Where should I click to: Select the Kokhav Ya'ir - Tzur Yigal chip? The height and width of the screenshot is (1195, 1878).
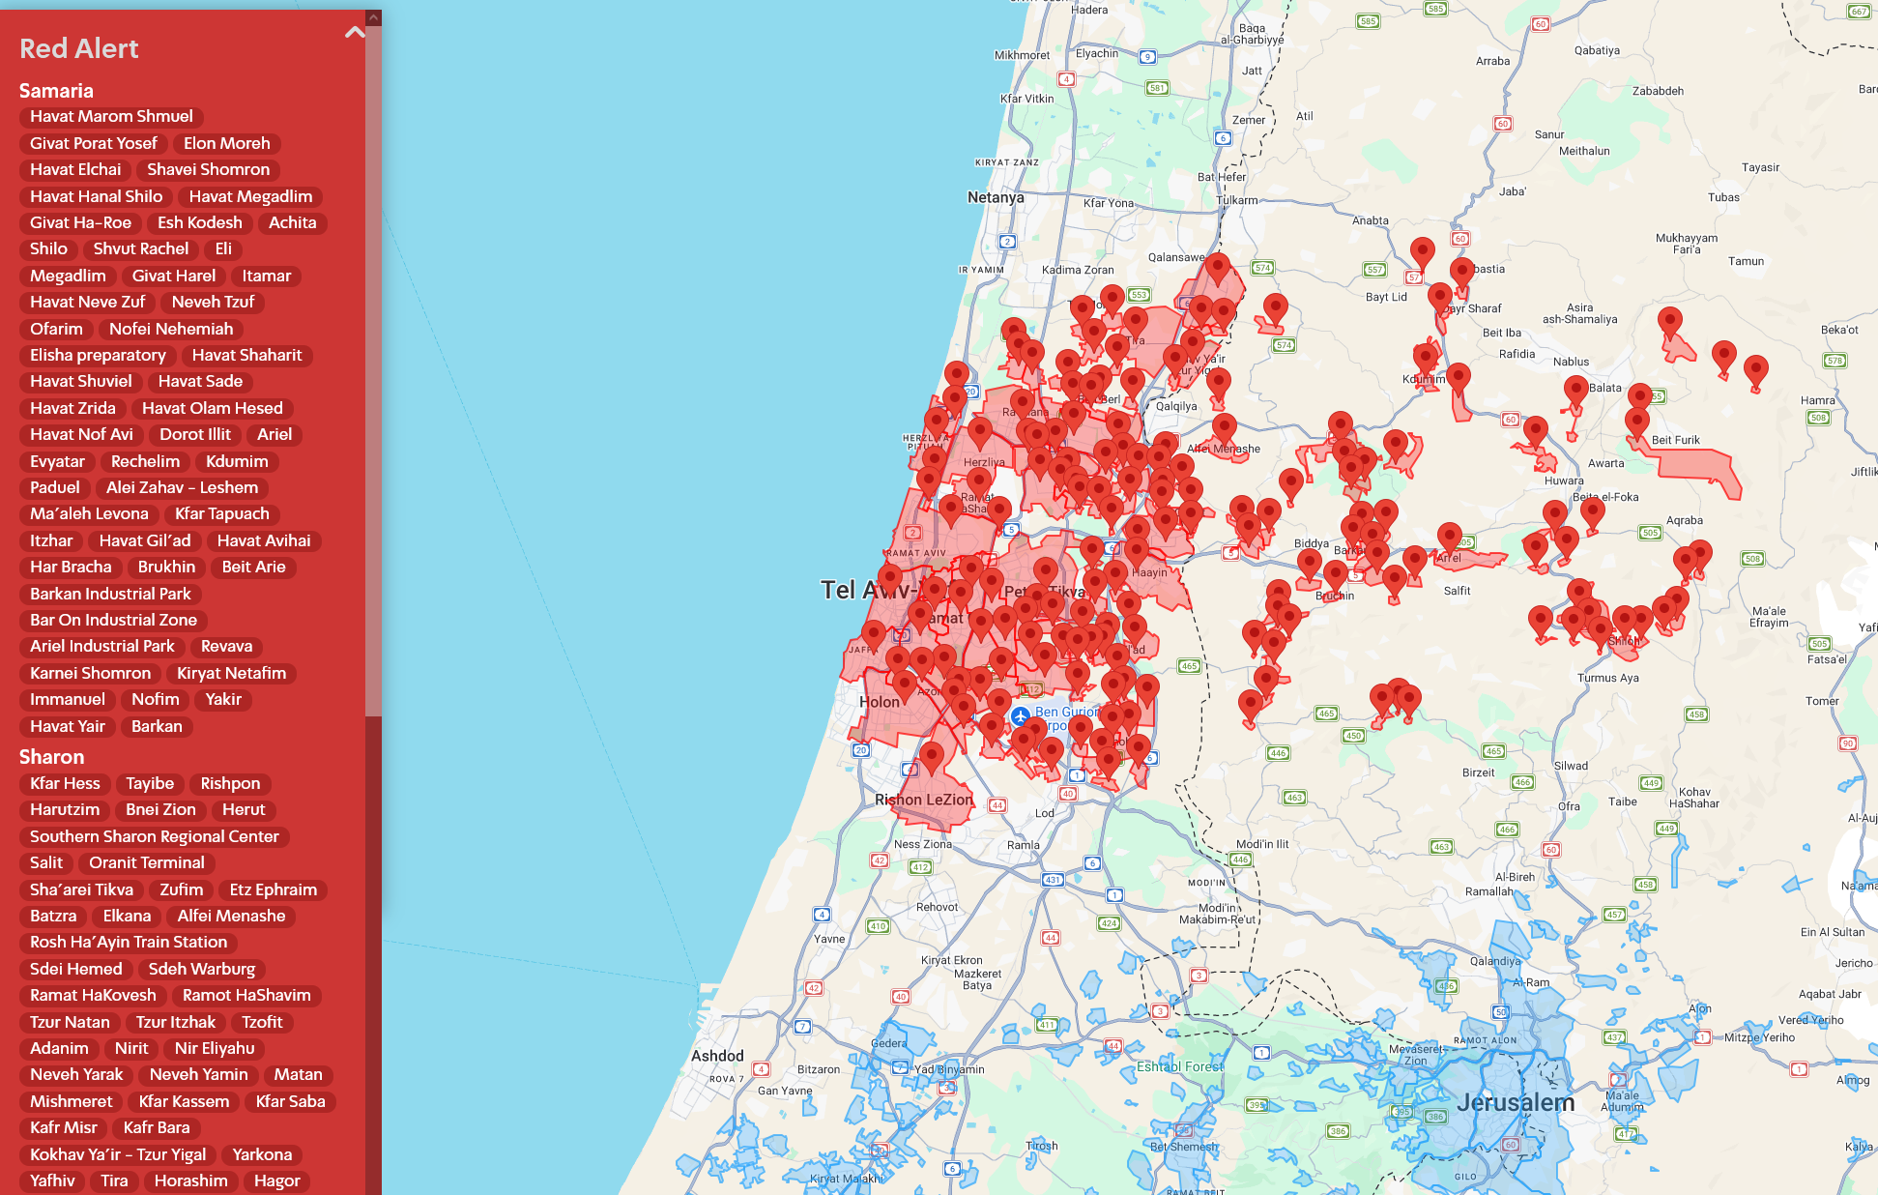(118, 1154)
